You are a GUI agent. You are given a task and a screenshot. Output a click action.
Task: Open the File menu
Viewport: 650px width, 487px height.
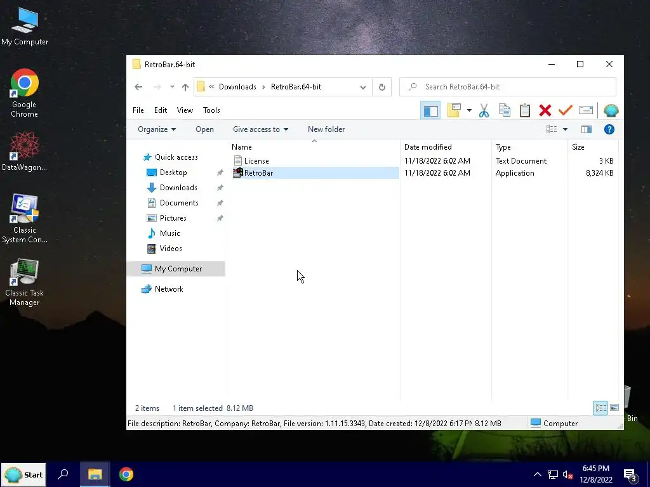(x=138, y=110)
